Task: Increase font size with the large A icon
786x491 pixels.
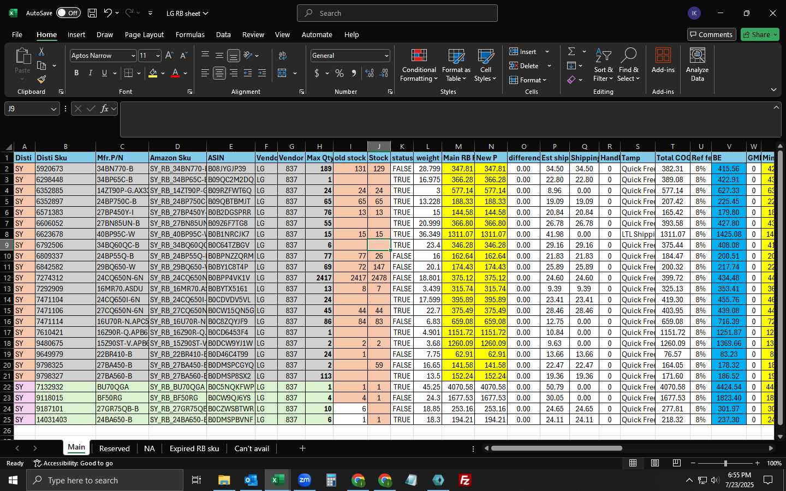Action: tap(169, 56)
